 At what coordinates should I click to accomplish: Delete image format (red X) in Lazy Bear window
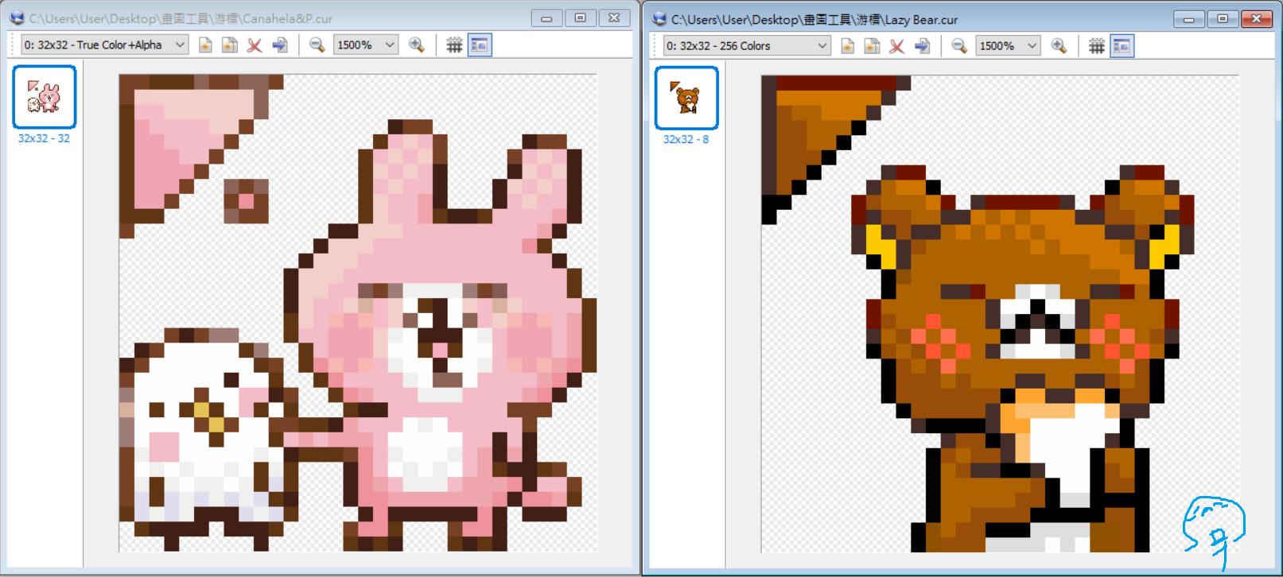[897, 46]
